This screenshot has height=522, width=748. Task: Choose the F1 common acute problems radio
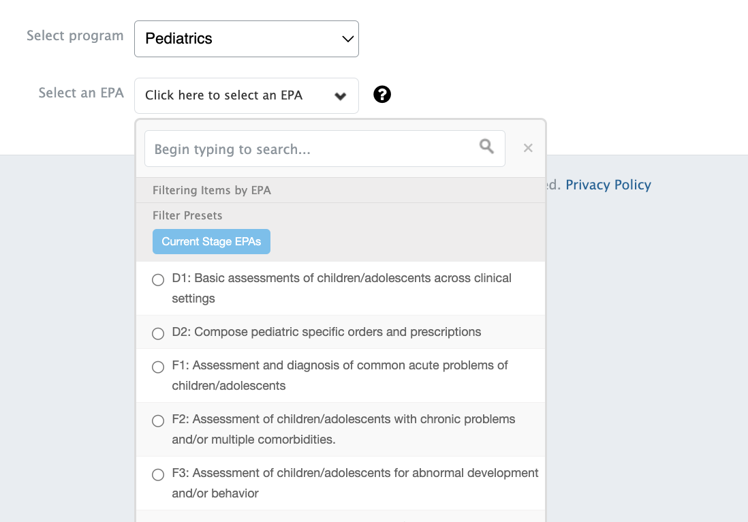pyautogui.click(x=158, y=367)
